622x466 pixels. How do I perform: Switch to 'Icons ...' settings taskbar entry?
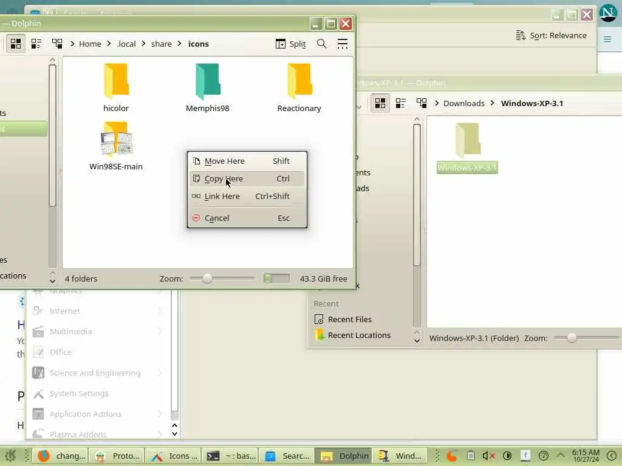(x=173, y=456)
